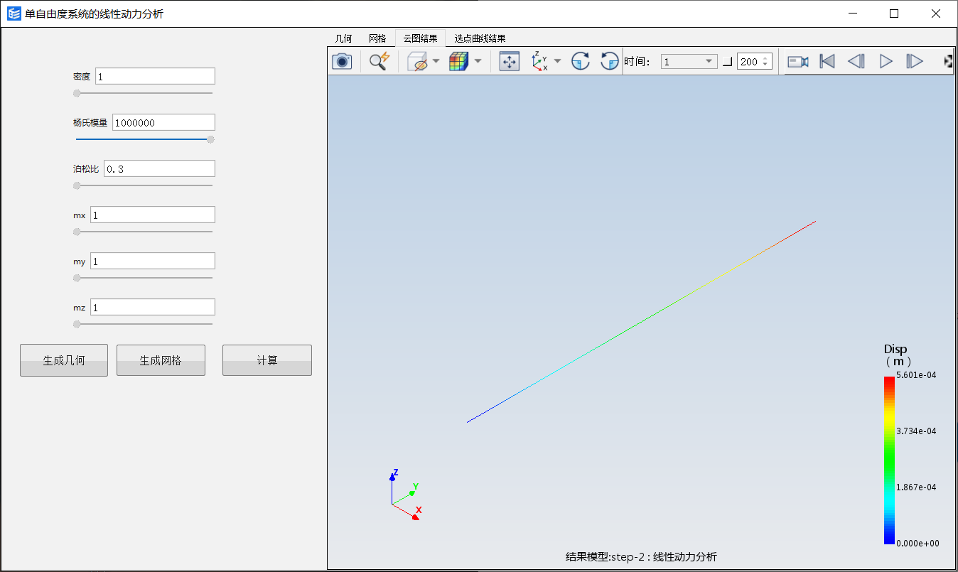Click the 3.734e-04 legend value

pos(916,431)
